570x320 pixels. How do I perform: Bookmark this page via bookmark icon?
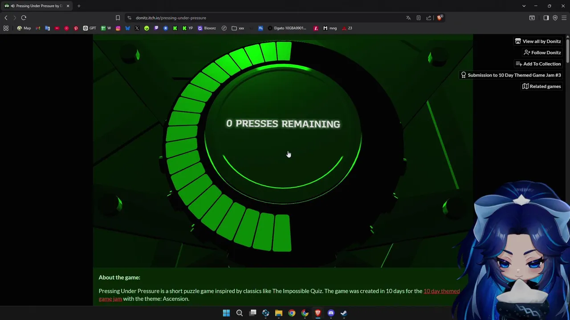118,18
